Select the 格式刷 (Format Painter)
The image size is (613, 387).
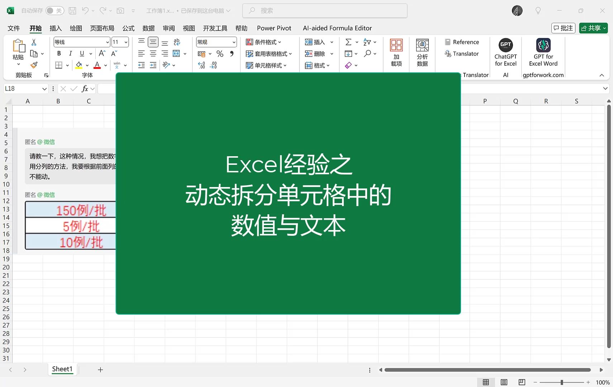(34, 65)
